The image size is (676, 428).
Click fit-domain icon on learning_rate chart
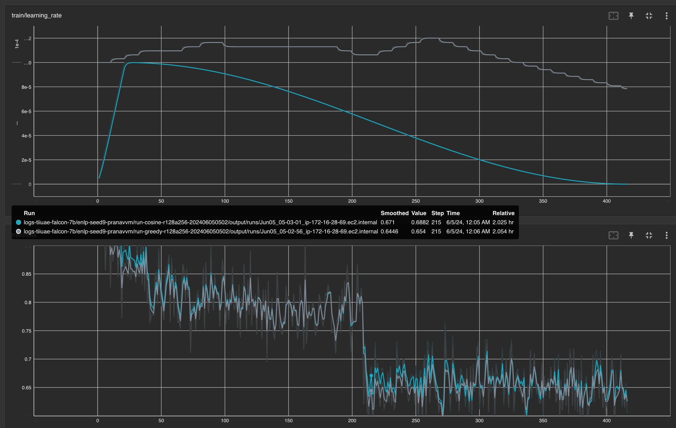click(613, 16)
